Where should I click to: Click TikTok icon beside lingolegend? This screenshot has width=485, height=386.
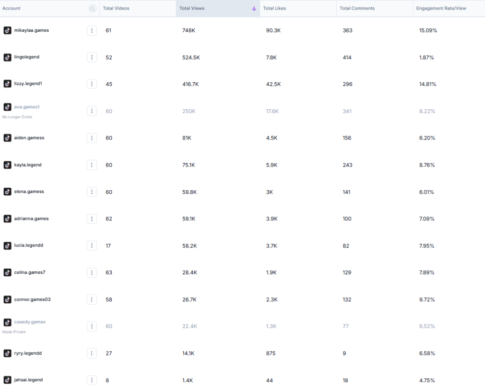point(8,57)
